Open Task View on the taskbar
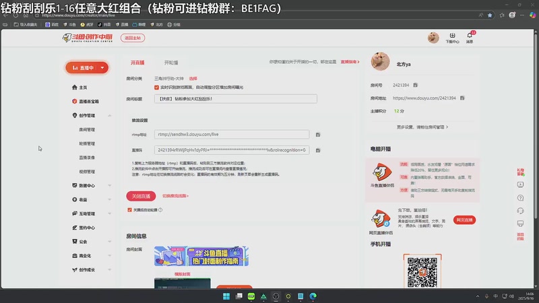Viewport: 539px width, 303px height. coord(239,296)
